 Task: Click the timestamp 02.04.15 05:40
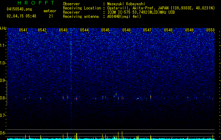21,16
